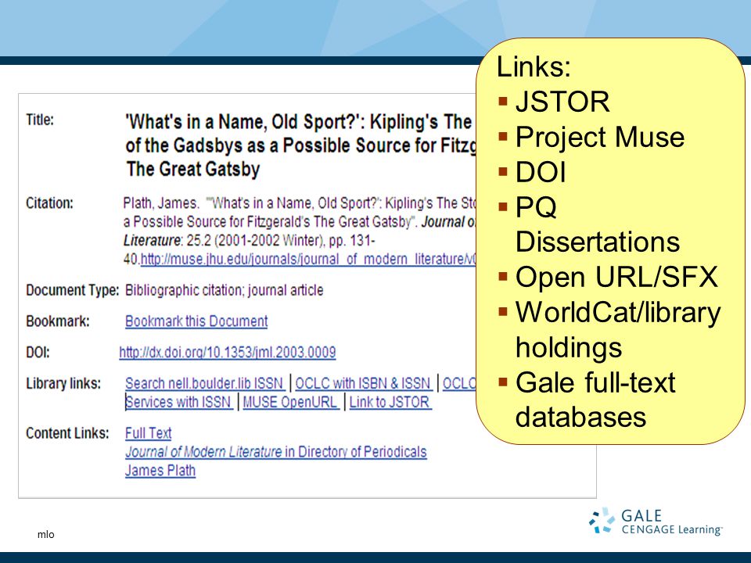Select the article title 'What's in a Name, Old Sport?'
751x563 pixels.
coord(300,145)
